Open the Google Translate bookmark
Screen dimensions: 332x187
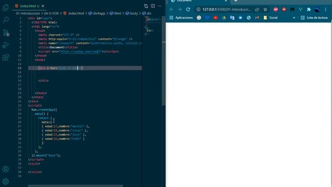tap(232, 18)
